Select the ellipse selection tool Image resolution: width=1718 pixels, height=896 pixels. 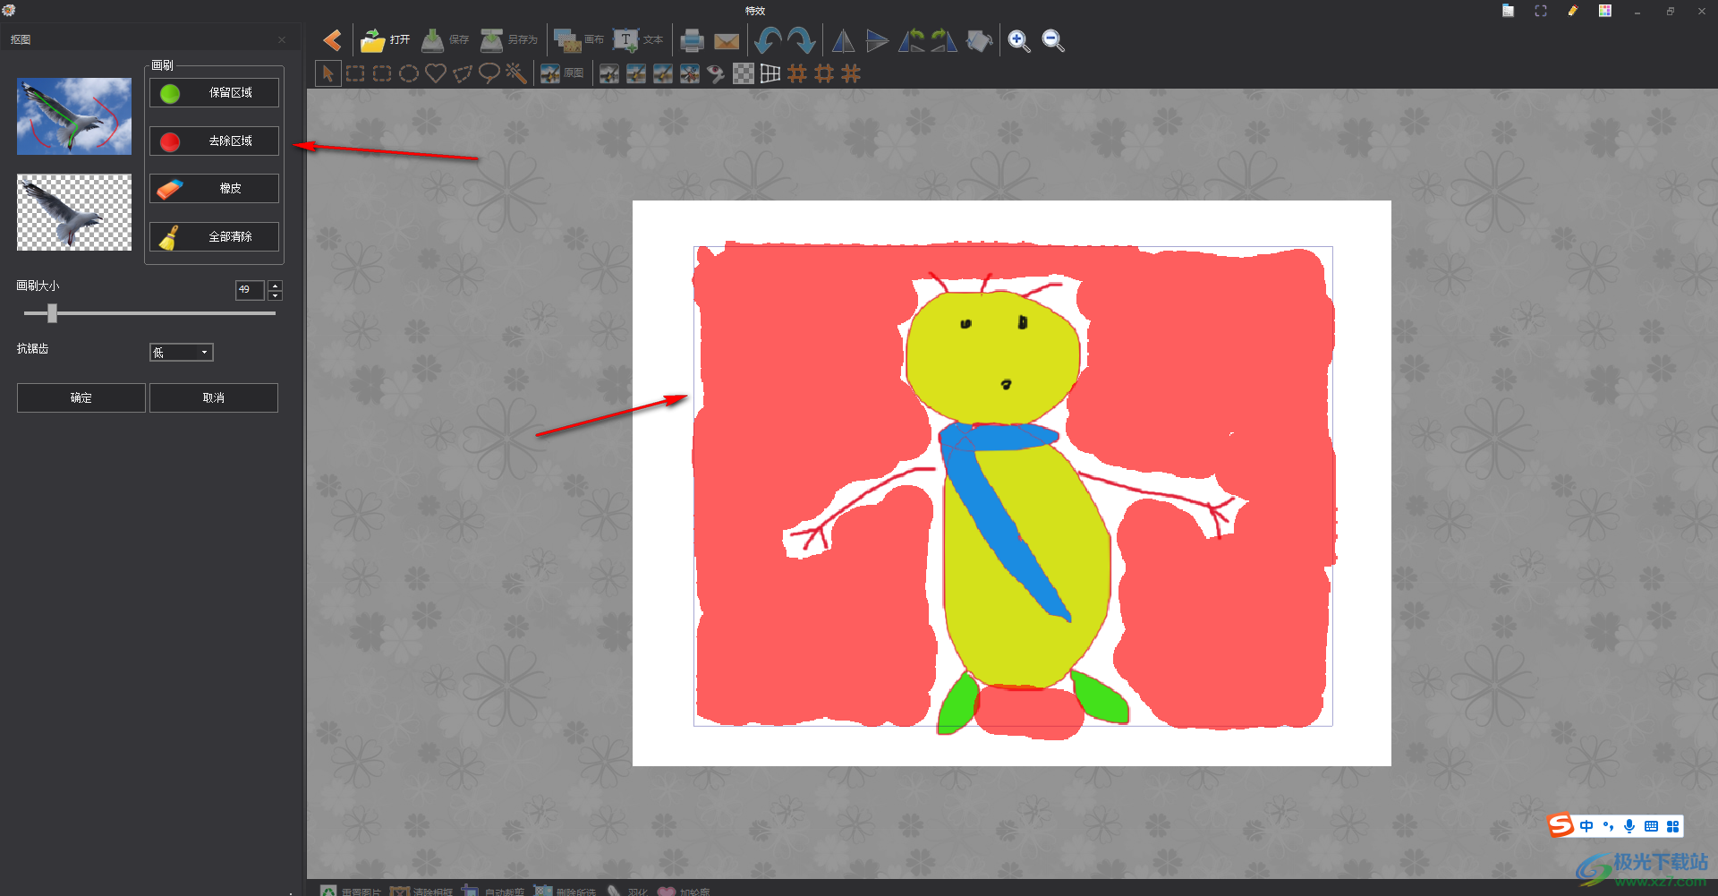click(x=409, y=73)
